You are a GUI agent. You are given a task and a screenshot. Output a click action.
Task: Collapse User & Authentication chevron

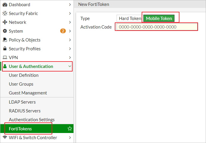tap(70, 66)
